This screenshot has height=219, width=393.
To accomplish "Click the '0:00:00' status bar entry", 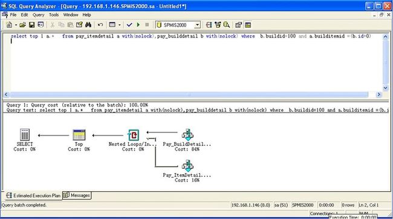I will pyautogui.click(x=326, y=205).
